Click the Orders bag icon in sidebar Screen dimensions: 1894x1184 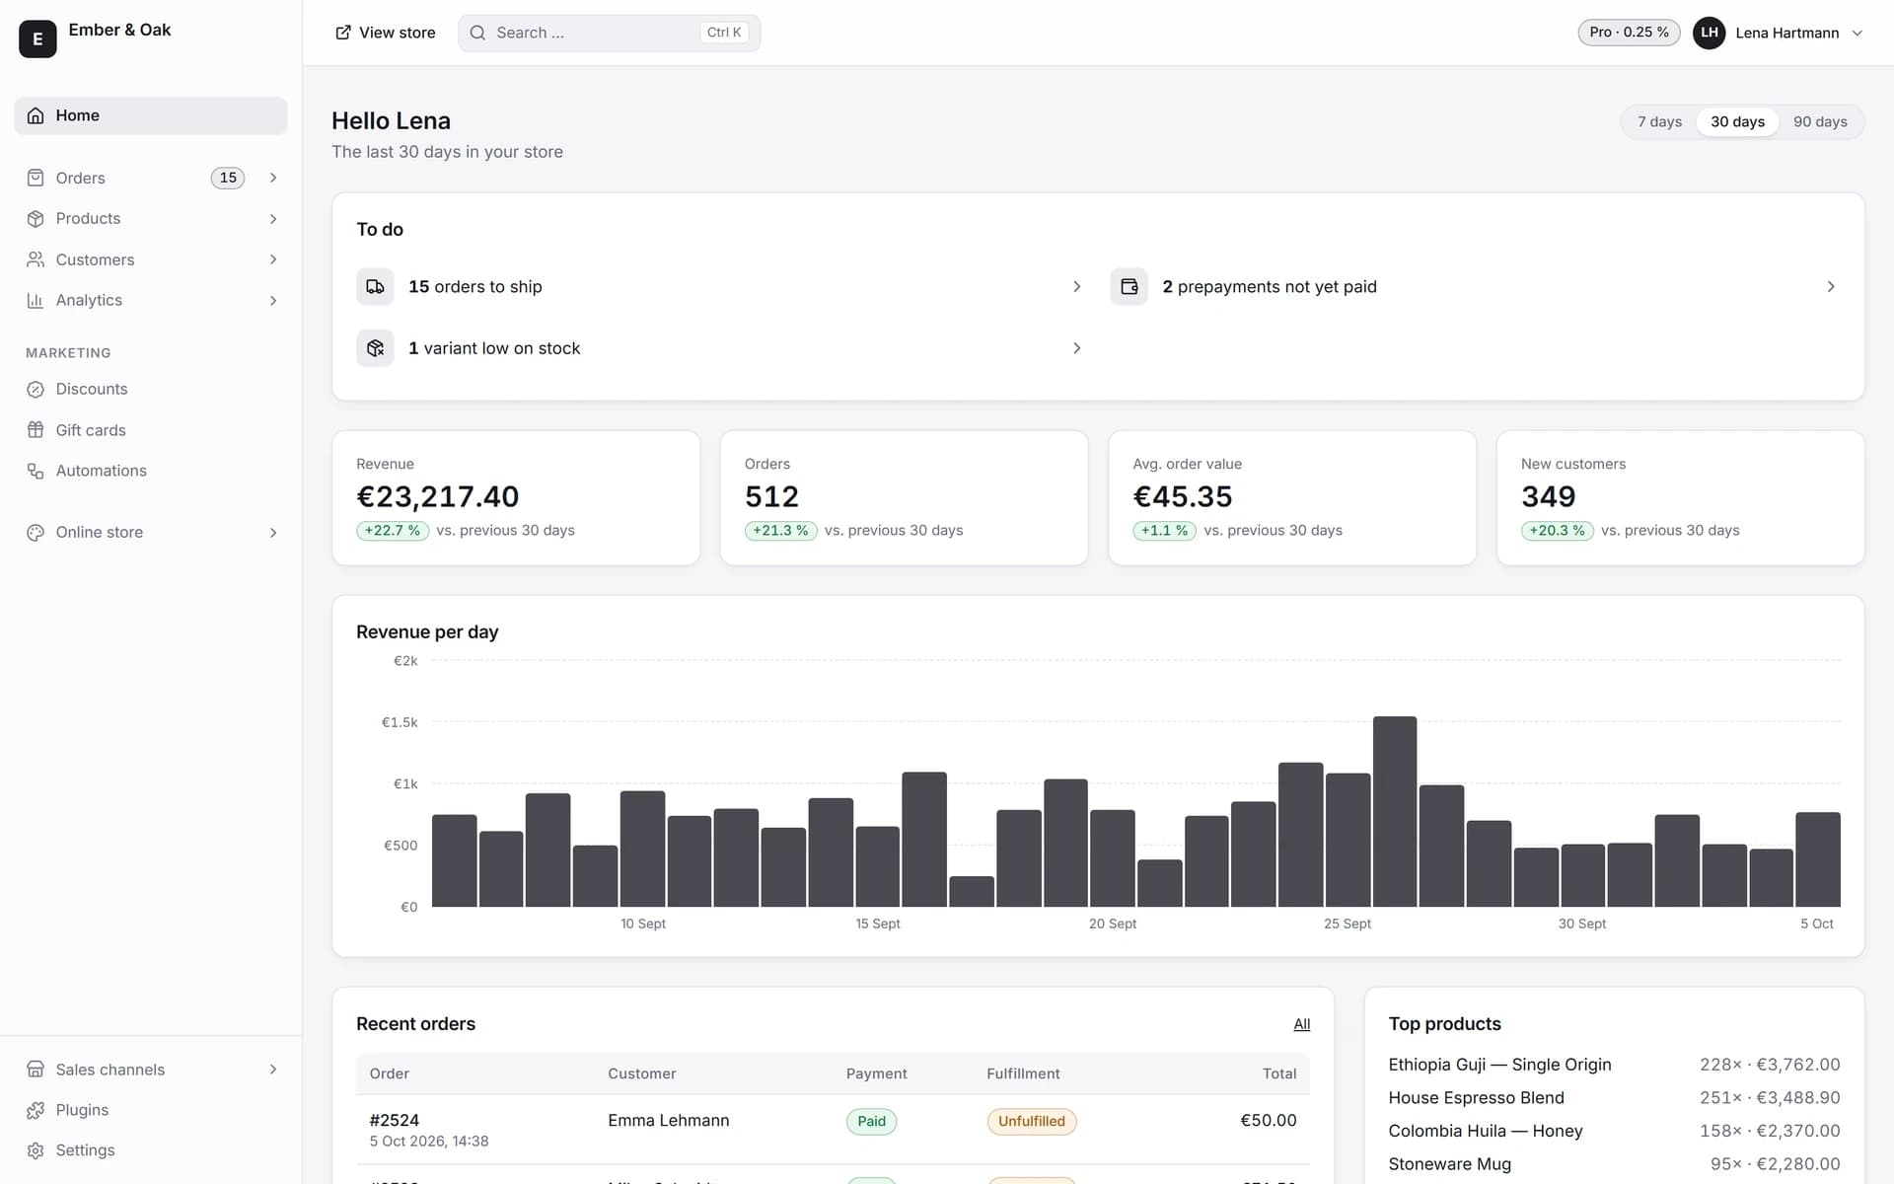click(36, 178)
